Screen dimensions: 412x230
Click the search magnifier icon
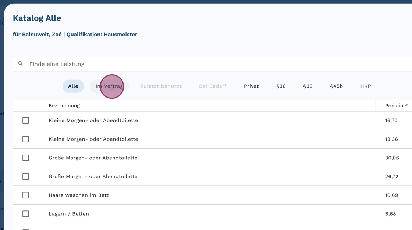[21, 64]
